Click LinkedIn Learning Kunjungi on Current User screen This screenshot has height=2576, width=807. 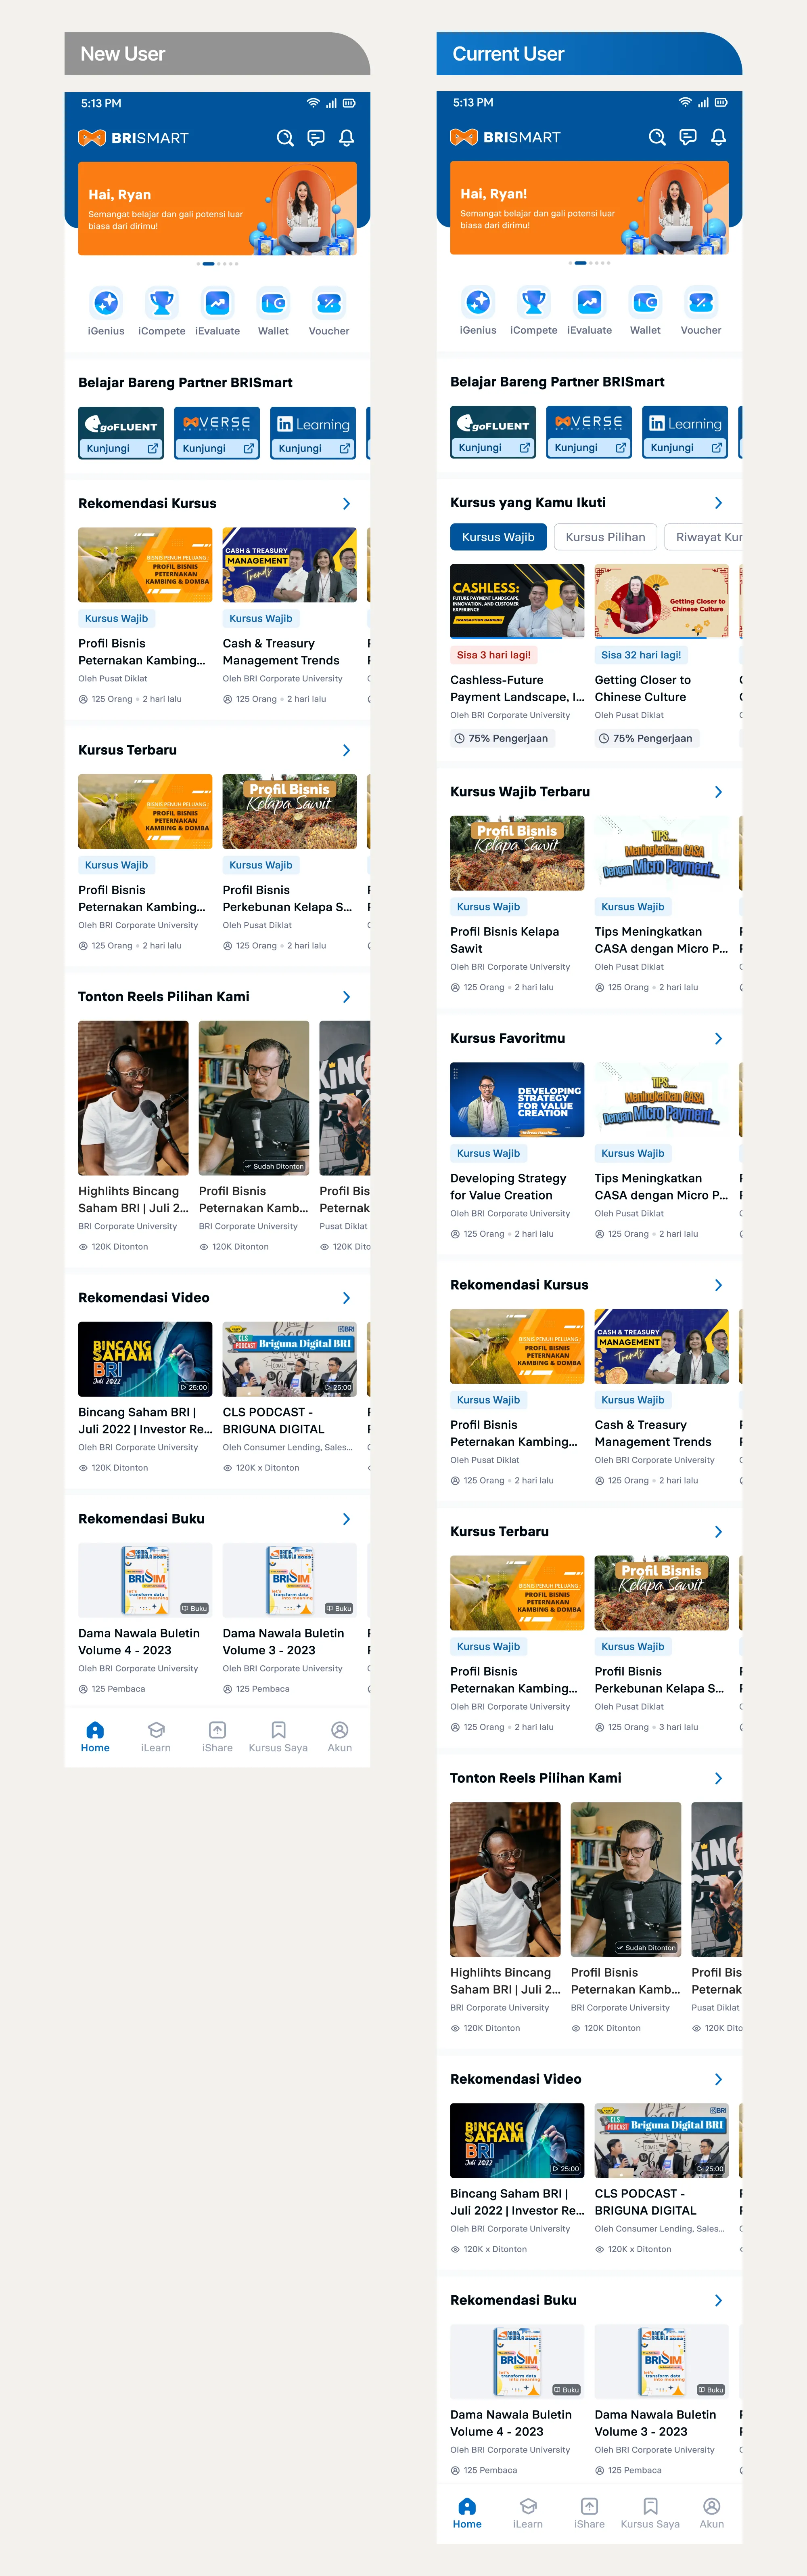click(x=685, y=447)
